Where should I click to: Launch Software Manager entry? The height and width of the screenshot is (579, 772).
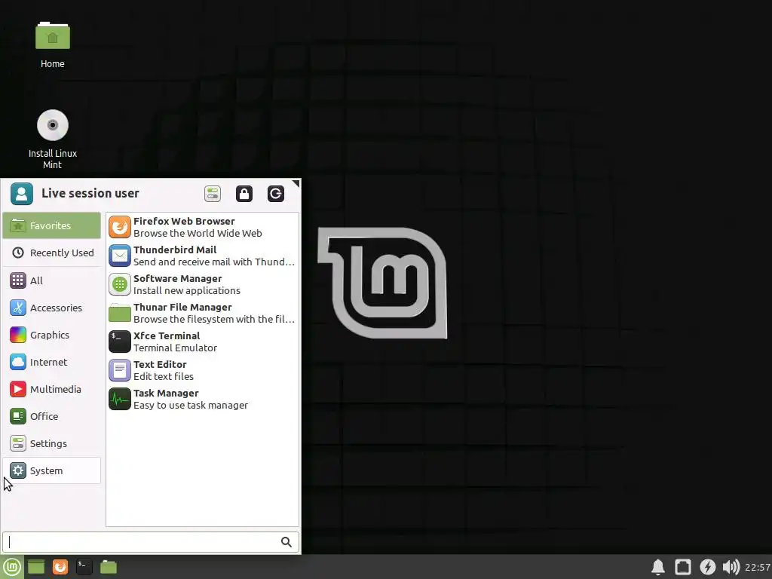[202, 284]
